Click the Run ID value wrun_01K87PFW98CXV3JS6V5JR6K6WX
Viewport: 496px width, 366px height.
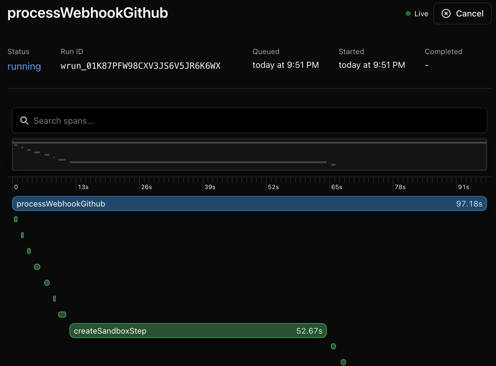(141, 66)
